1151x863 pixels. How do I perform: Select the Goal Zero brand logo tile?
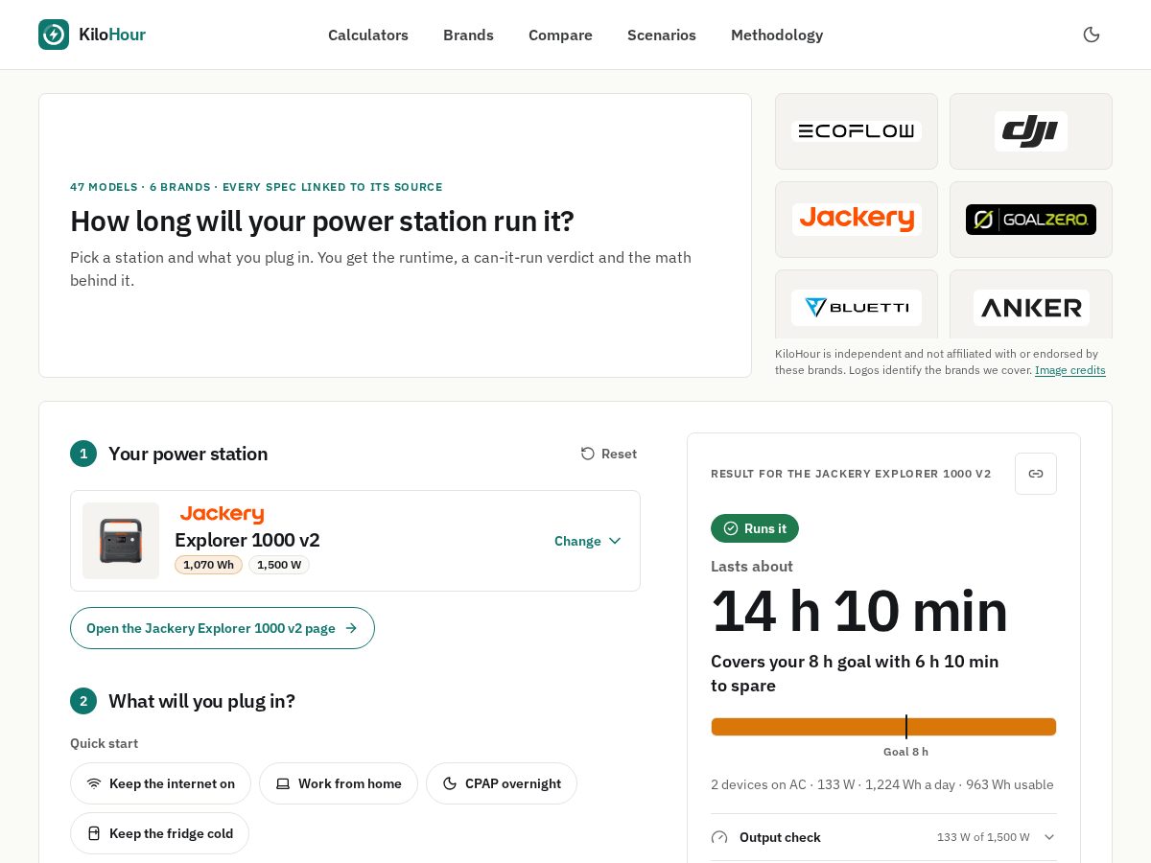(x=1031, y=220)
